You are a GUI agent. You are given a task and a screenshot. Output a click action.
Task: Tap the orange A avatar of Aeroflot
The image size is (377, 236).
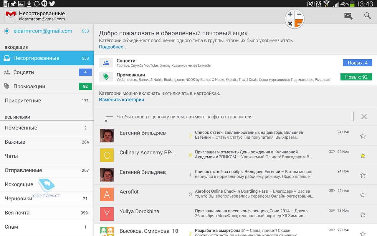107,194
